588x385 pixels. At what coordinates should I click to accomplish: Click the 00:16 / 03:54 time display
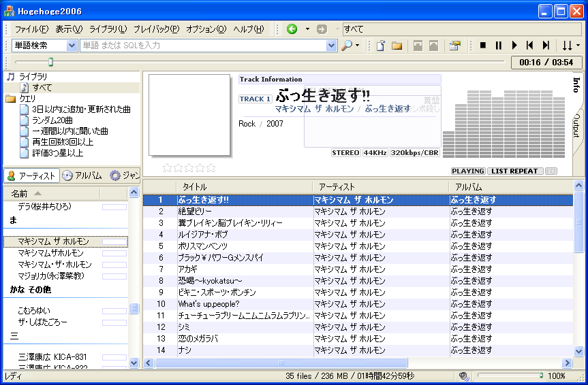click(546, 63)
